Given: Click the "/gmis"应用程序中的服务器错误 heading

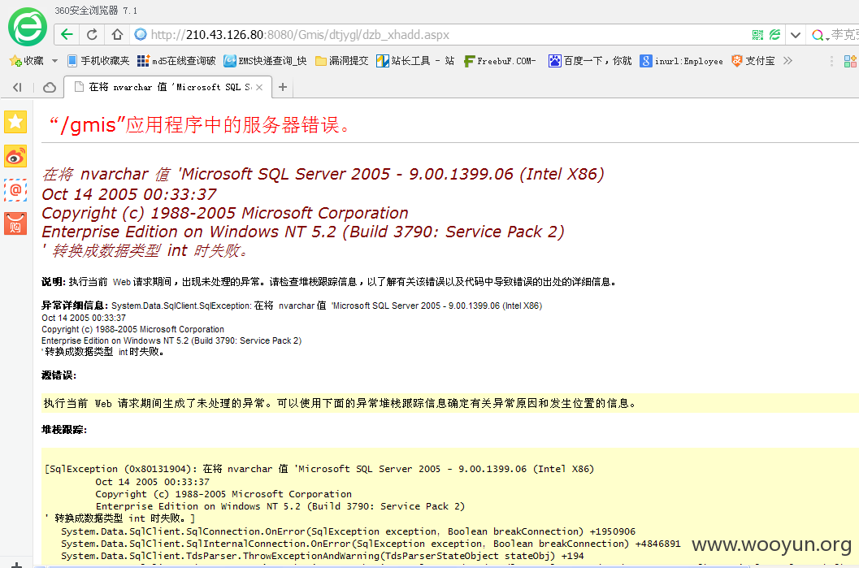Looking at the screenshot, I should tap(200, 125).
